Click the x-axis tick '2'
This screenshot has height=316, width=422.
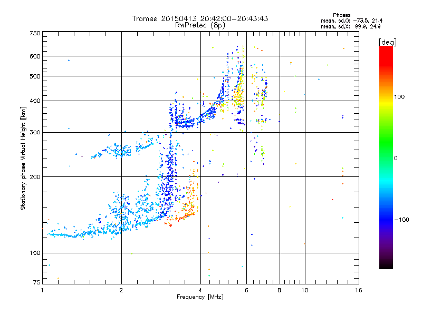coord(121,290)
